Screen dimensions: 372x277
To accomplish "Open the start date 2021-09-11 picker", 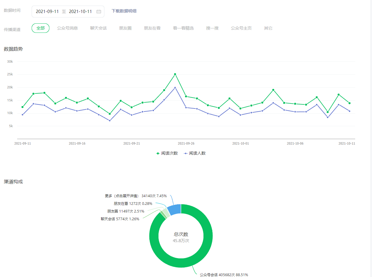I will [x=47, y=12].
